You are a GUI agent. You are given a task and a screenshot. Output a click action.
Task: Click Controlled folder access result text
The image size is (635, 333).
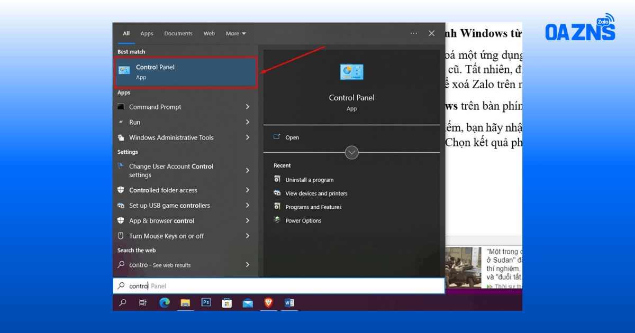point(163,190)
